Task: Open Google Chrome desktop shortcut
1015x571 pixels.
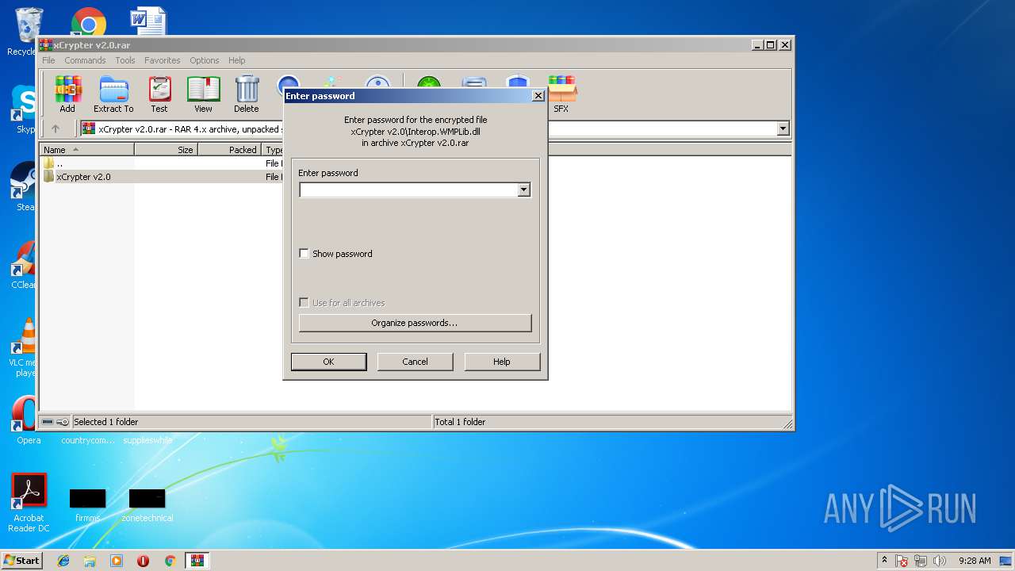Action: pyautogui.click(x=88, y=22)
